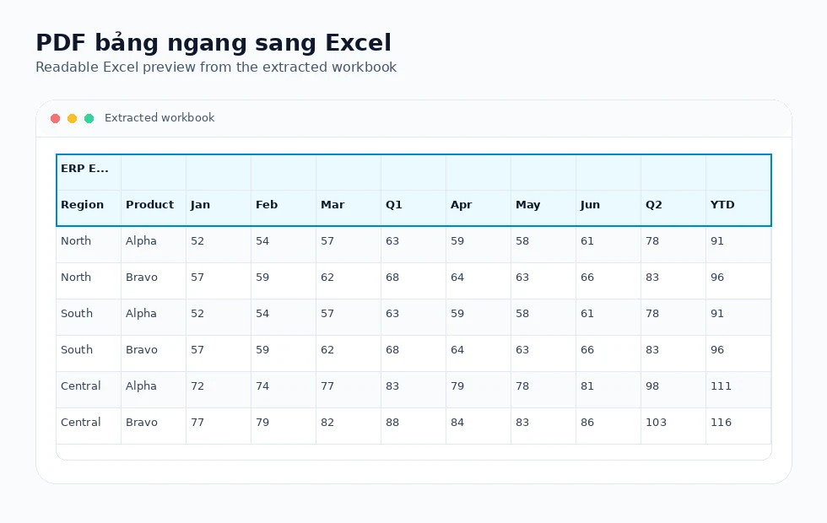Image resolution: width=827 pixels, height=523 pixels.
Task: Select Apr value 64 for South Bravo
Action: [x=457, y=350]
